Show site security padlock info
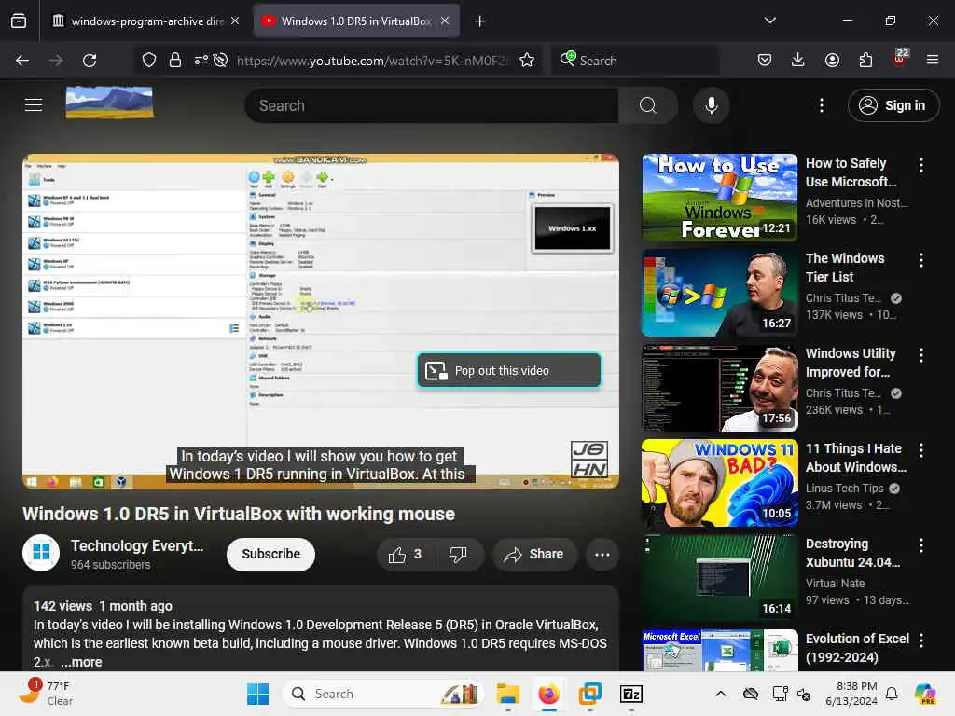The image size is (955, 716). pos(174,61)
